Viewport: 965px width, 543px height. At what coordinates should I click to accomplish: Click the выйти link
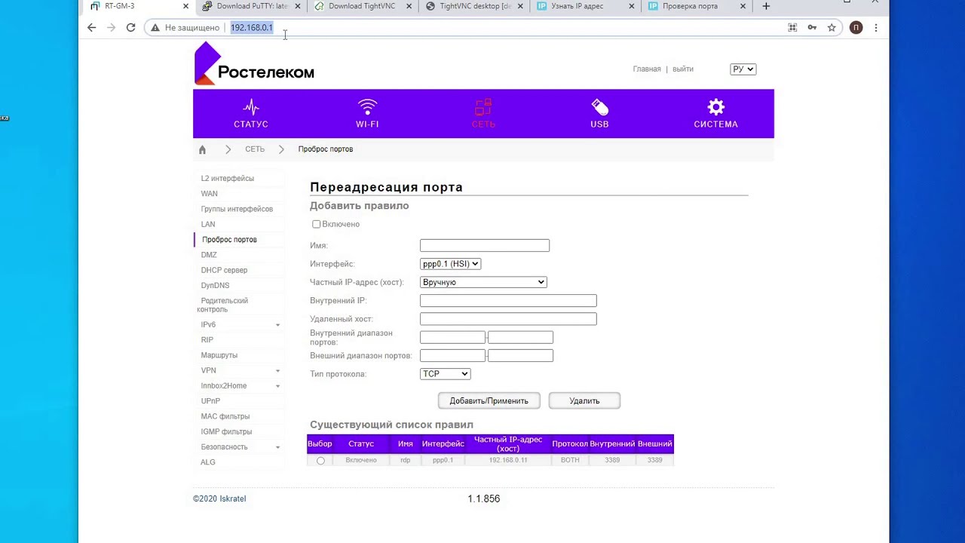coord(683,69)
